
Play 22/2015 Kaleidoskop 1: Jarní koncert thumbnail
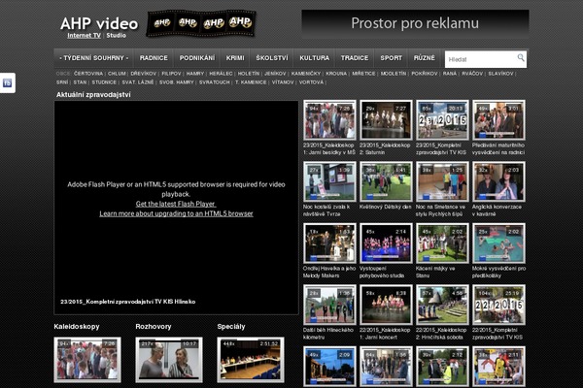tap(386, 305)
